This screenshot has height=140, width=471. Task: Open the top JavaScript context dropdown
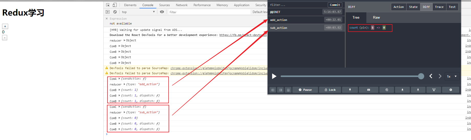click(x=138, y=12)
